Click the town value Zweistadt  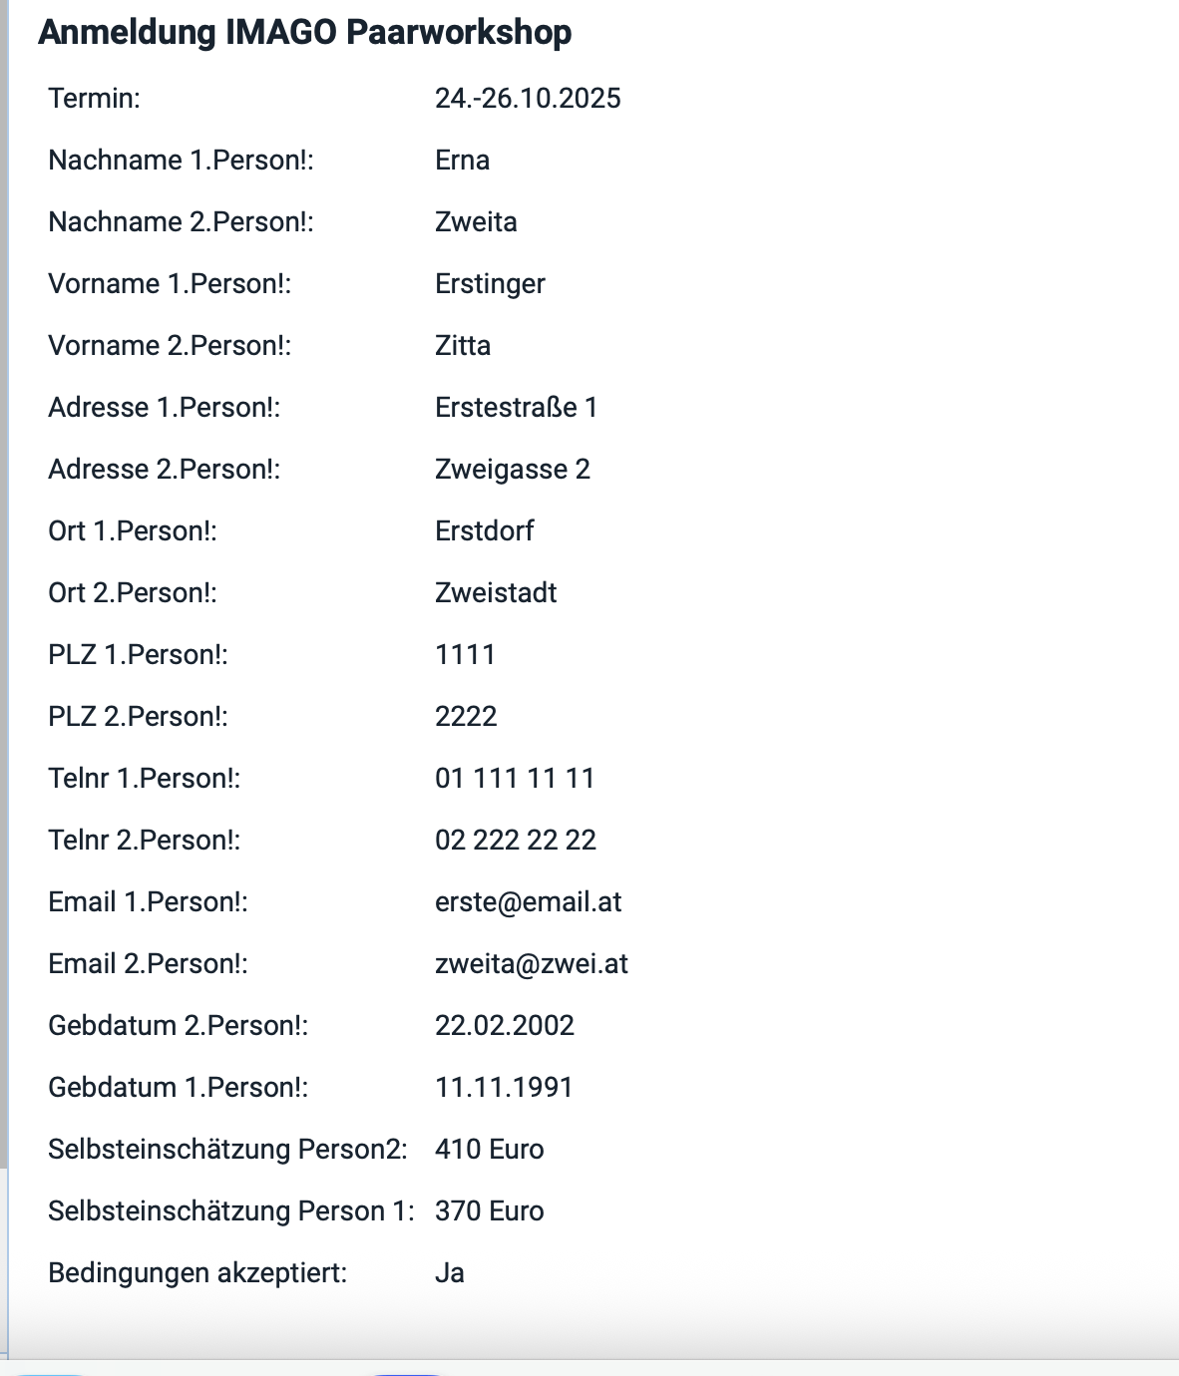pos(496,592)
